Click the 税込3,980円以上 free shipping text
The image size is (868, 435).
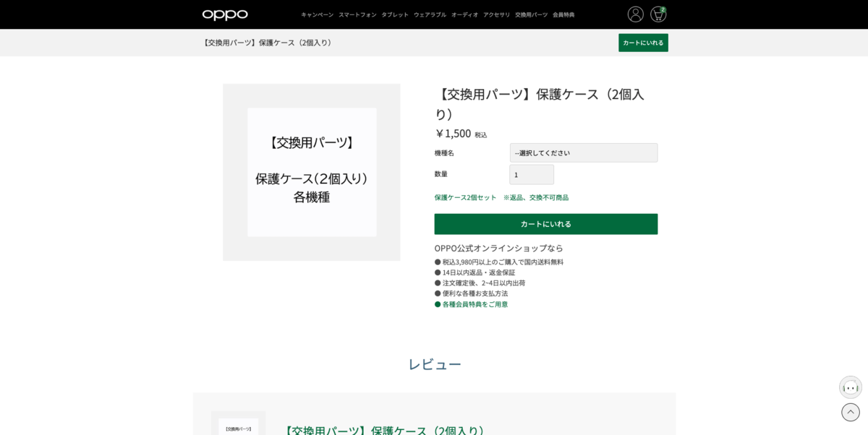tap(503, 262)
